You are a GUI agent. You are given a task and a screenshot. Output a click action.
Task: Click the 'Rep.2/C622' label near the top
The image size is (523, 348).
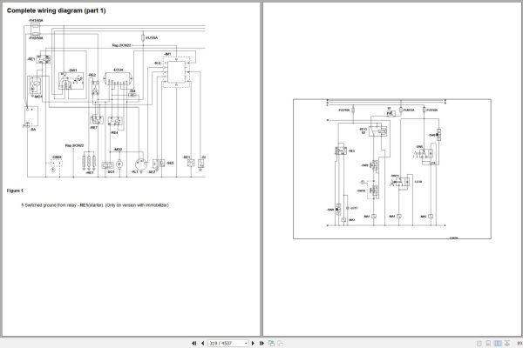click(121, 45)
